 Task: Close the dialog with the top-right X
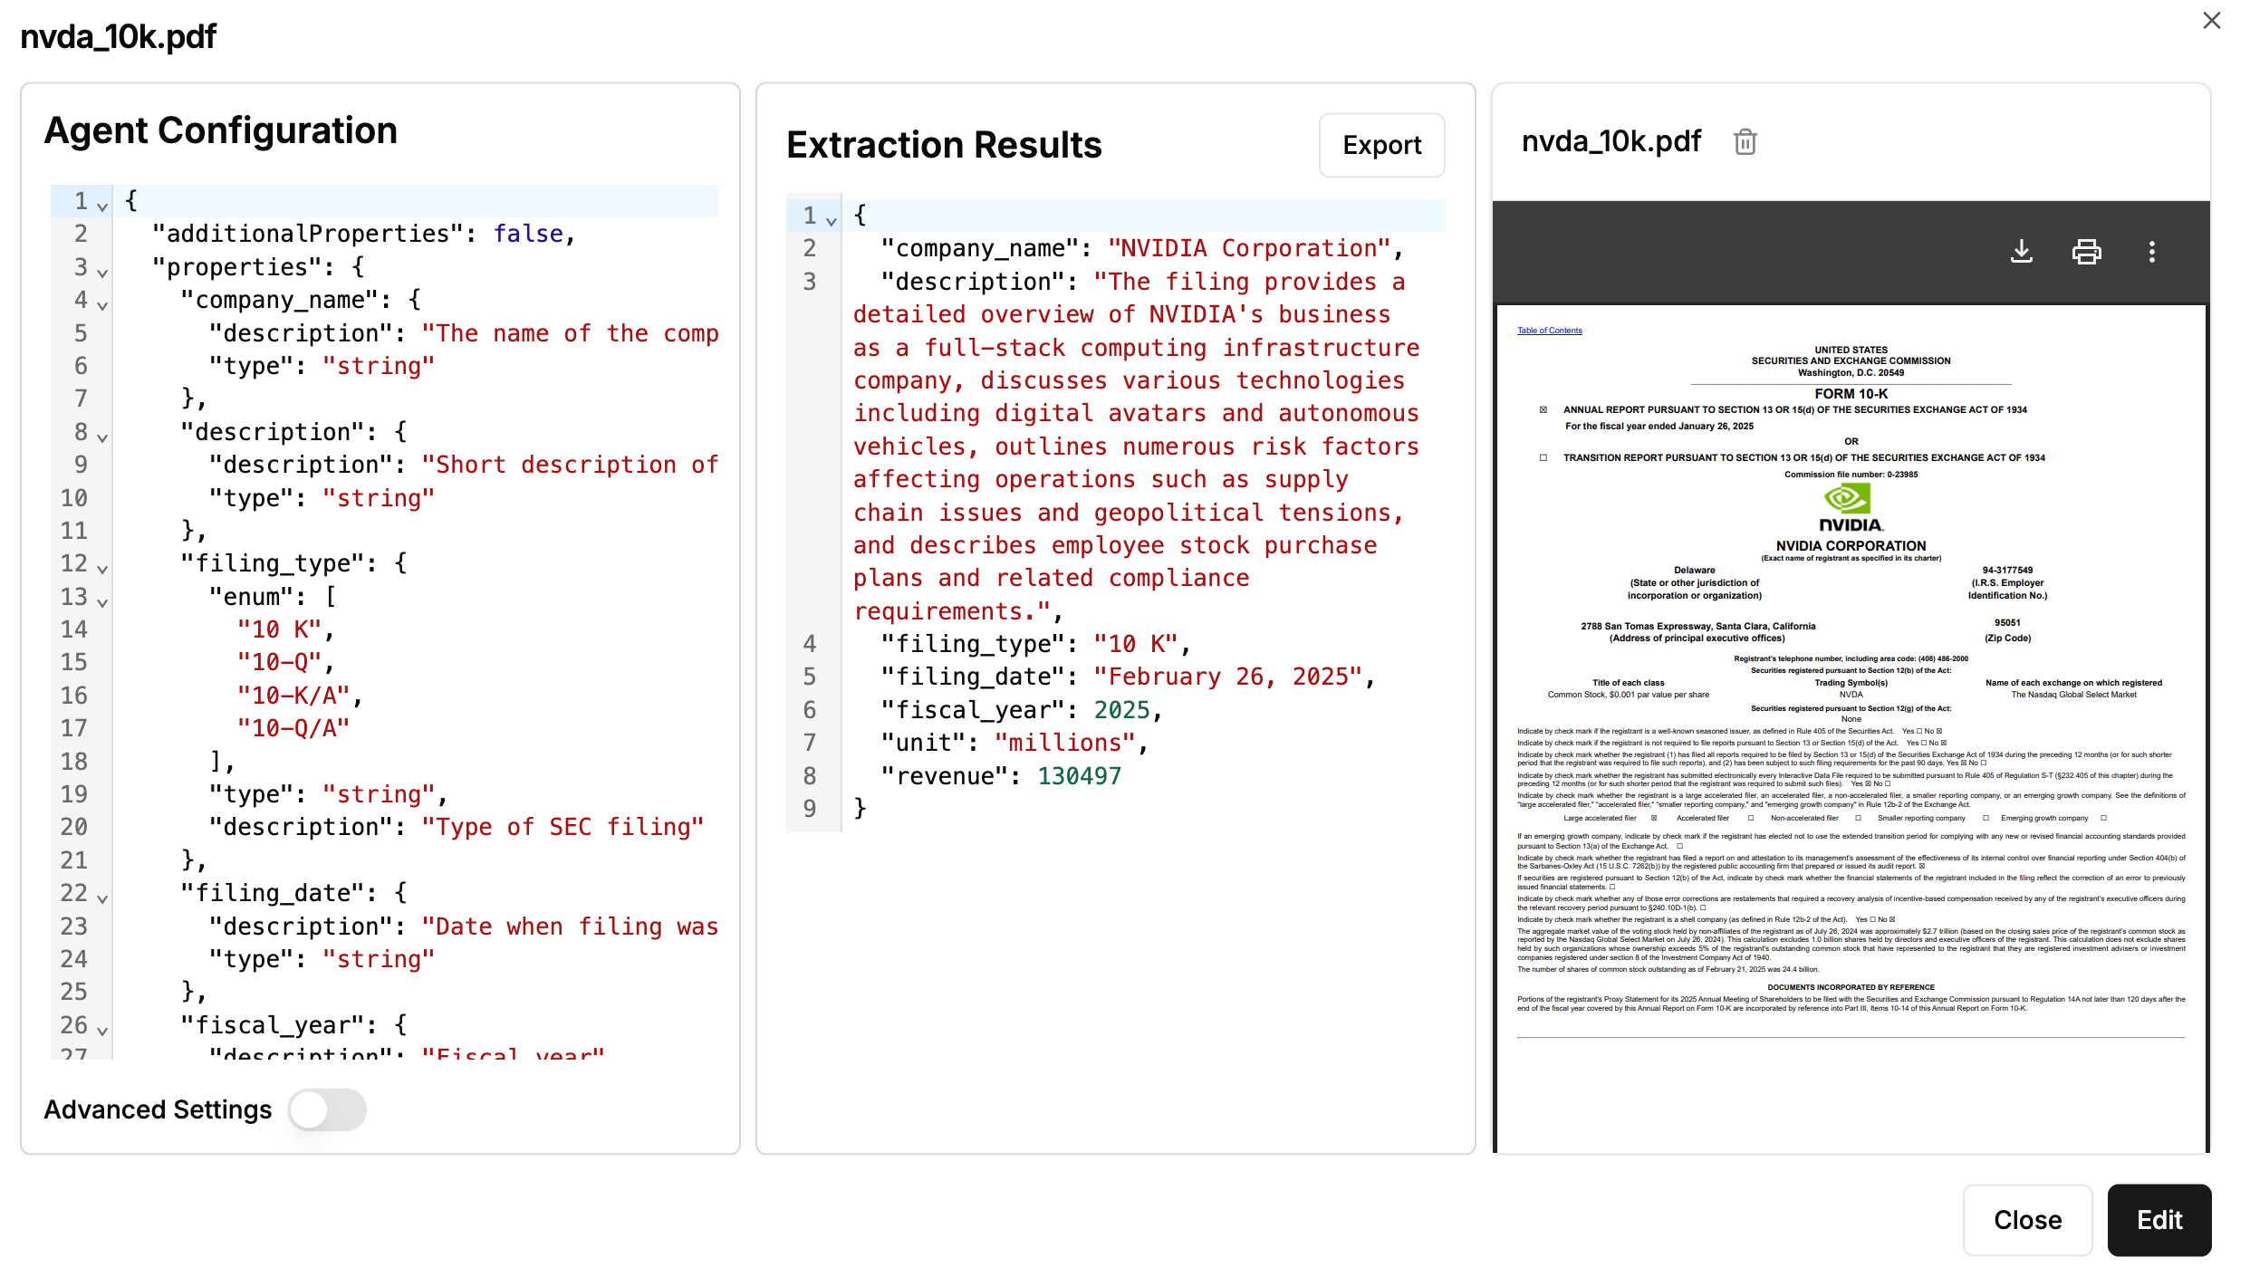(2211, 21)
